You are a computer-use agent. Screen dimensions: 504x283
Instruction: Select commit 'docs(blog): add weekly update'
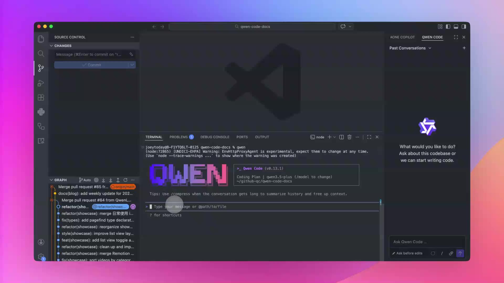click(x=95, y=193)
